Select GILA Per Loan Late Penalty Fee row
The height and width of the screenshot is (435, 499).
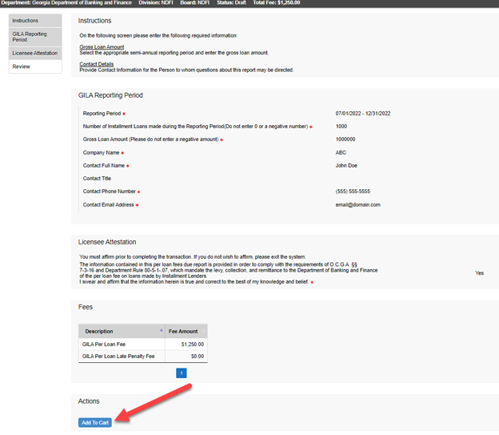pyautogui.click(x=120, y=356)
